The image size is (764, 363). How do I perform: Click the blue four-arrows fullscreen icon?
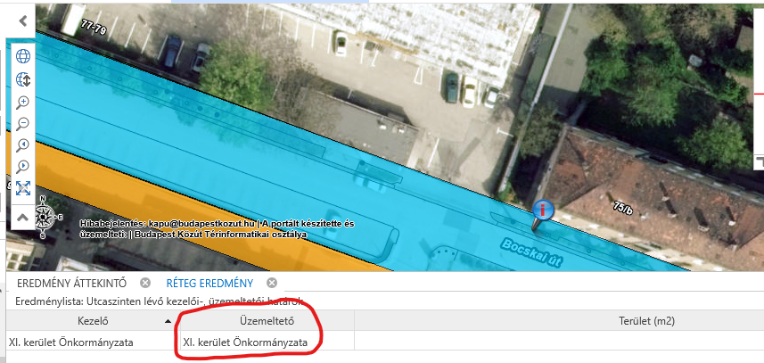coord(23,188)
